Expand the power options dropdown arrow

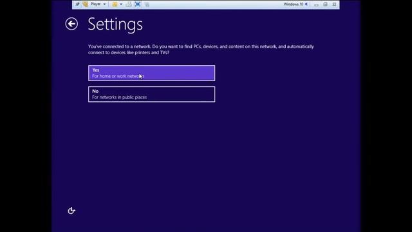click(121, 5)
